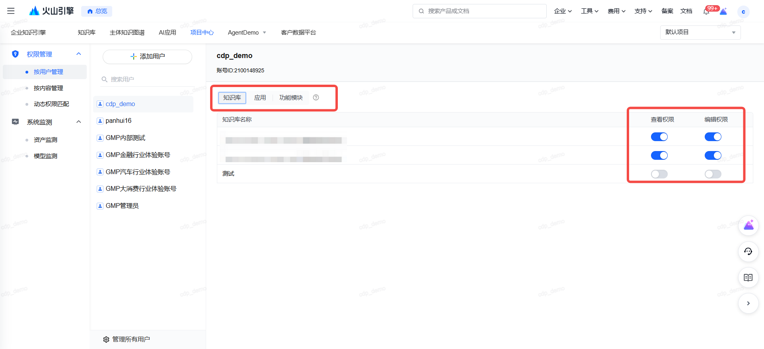The image size is (764, 349).
Task: Collapse the 系统监测 sidebar section
Action: click(79, 122)
